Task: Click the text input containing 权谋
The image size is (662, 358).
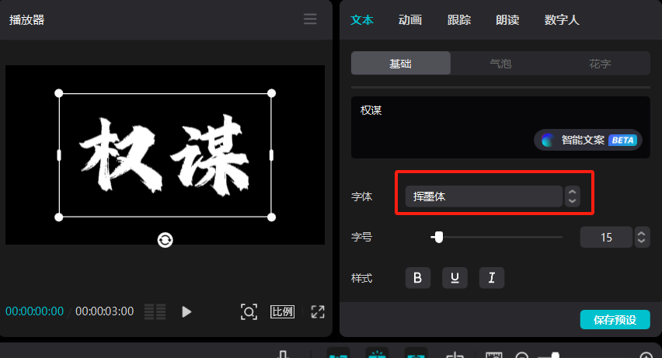Action: [x=500, y=127]
